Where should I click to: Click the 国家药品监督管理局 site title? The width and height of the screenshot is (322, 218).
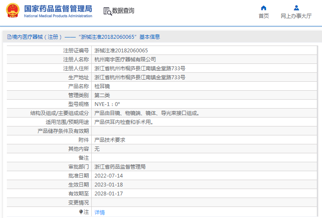click(58, 8)
